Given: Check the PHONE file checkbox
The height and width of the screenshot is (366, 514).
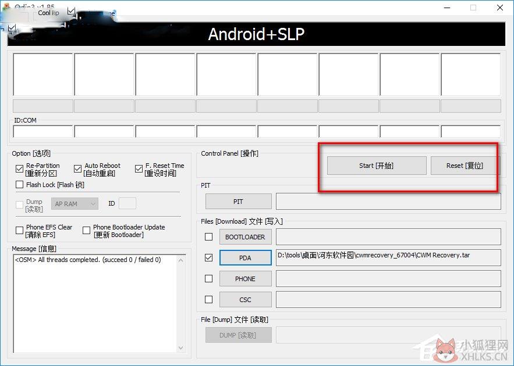Looking at the screenshot, I should pyautogui.click(x=208, y=278).
